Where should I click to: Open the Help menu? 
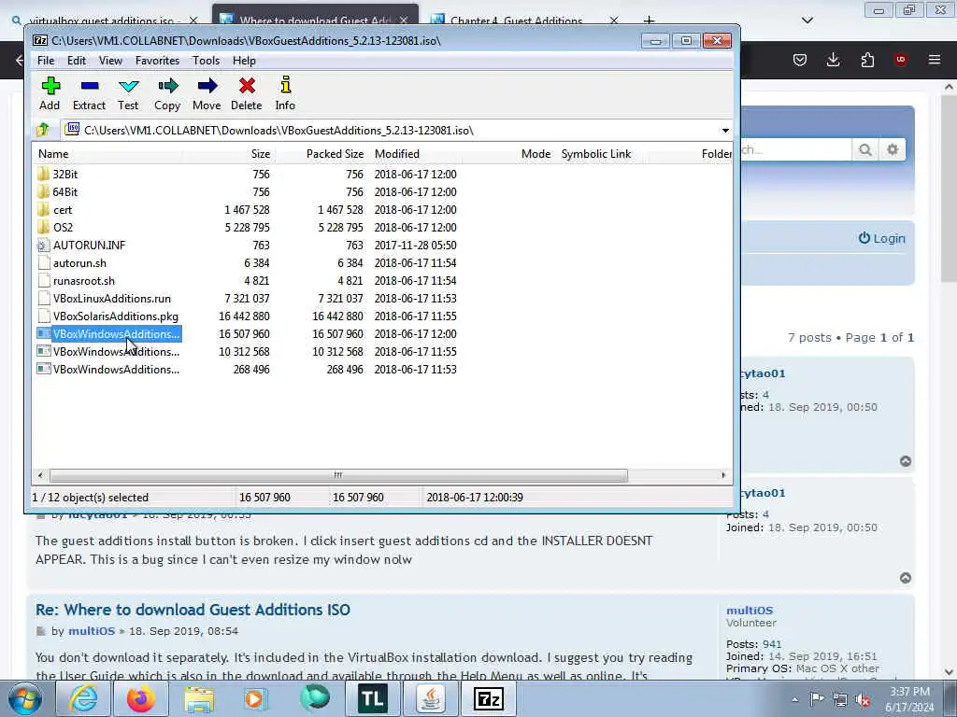click(x=244, y=61)
